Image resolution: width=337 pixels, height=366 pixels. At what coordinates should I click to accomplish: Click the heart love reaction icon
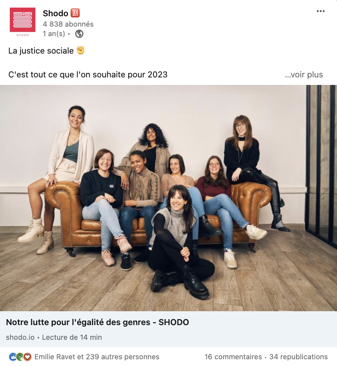click(27, 356)
